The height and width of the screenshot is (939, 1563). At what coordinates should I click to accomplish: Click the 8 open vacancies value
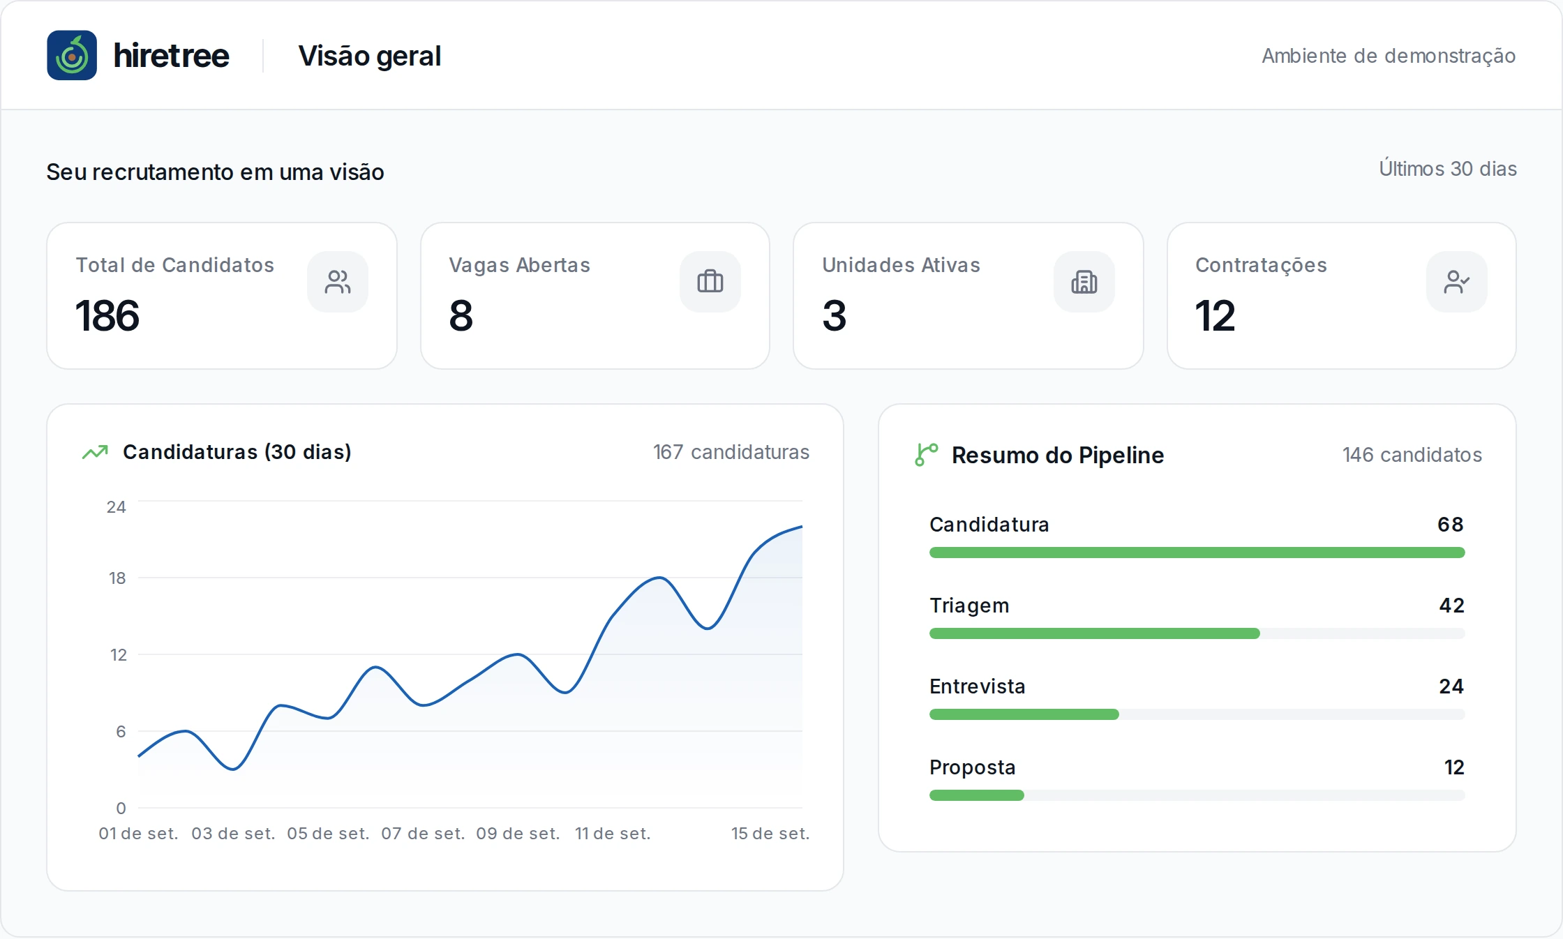(x=461, y=315)
